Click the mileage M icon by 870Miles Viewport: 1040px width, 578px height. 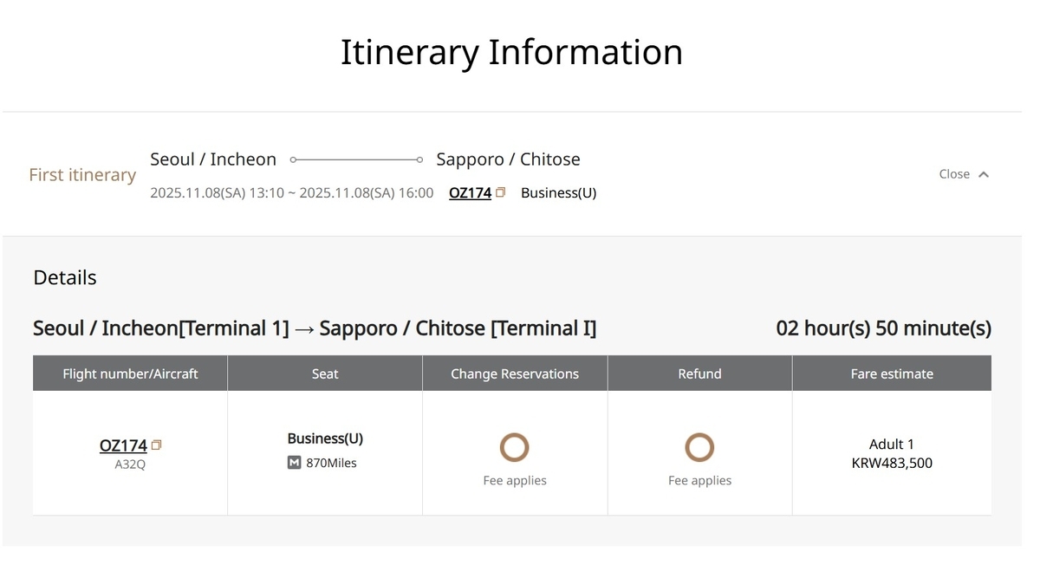tap(295, 463)
